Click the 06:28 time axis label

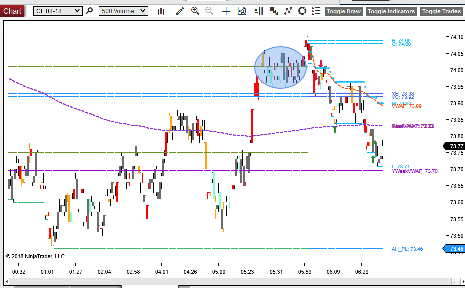pos(362,272)
